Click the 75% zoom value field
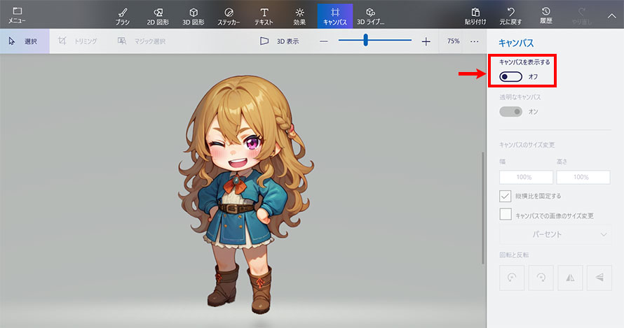The image size is (624, 328). 453,41
